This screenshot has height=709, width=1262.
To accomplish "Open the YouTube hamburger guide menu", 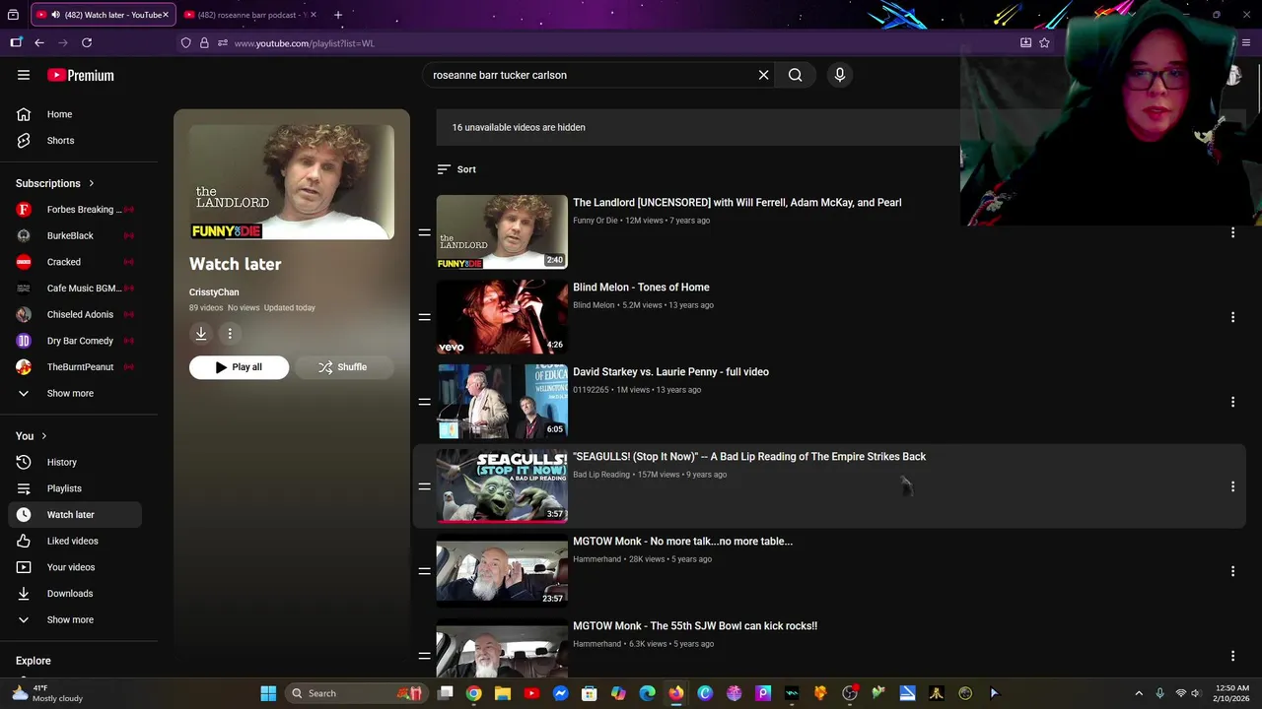I will pos(24,75).
